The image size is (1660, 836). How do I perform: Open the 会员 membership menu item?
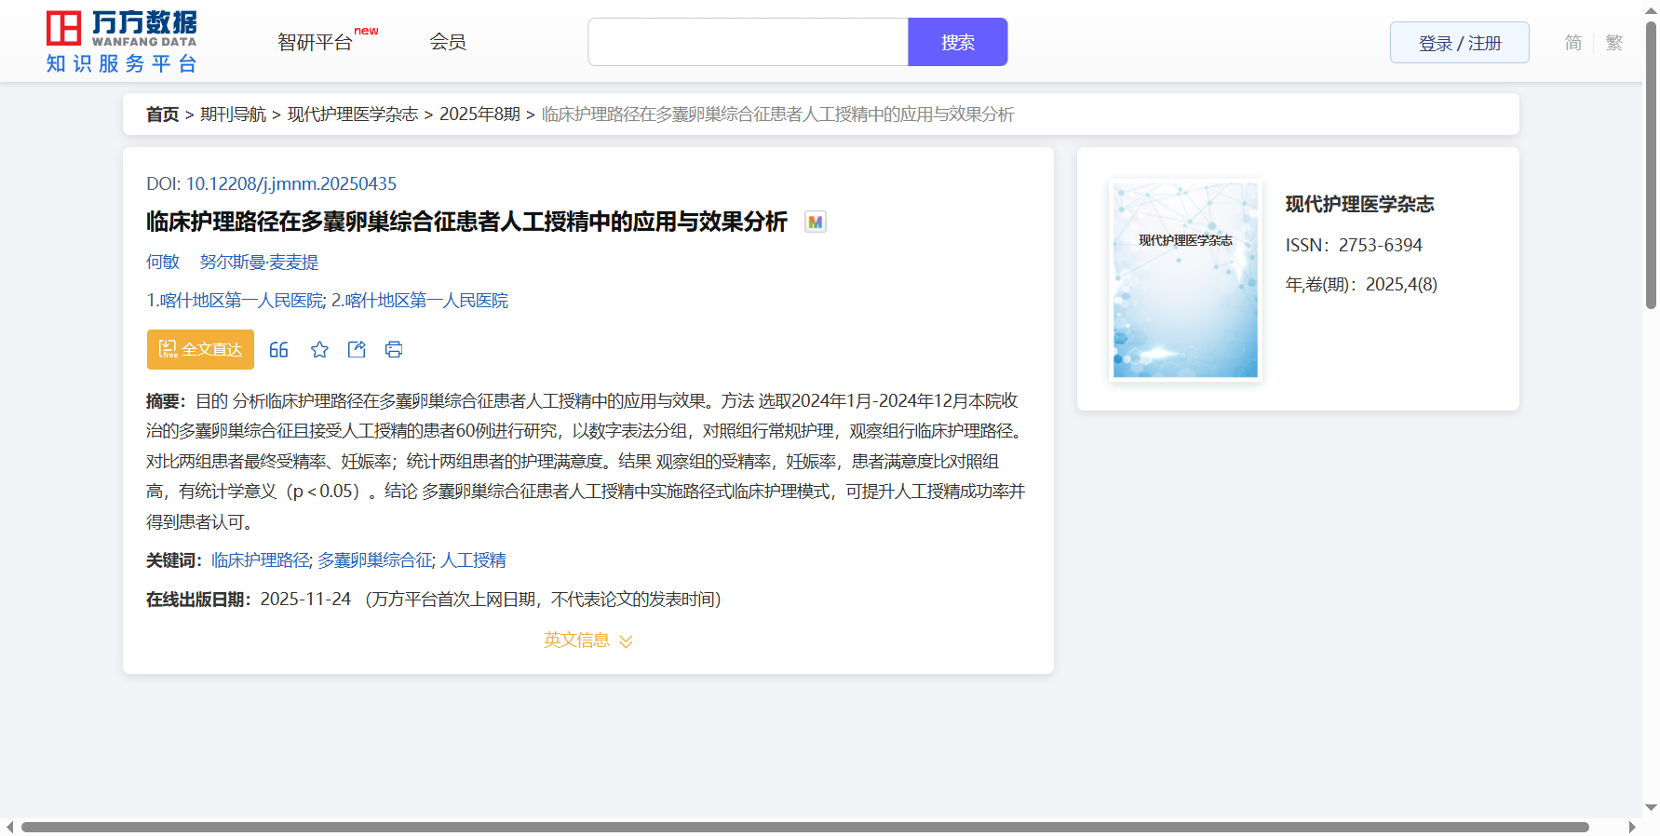click(x=448, y=42)
